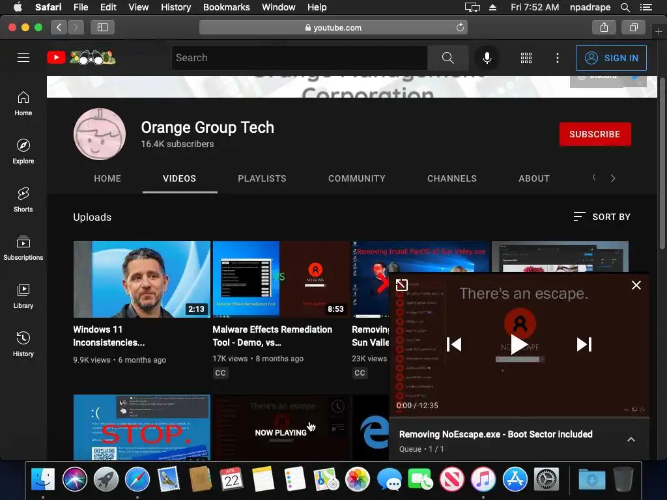Open the Community tab
The height and width of the screenshot is (500, 667).
point(357,178)
